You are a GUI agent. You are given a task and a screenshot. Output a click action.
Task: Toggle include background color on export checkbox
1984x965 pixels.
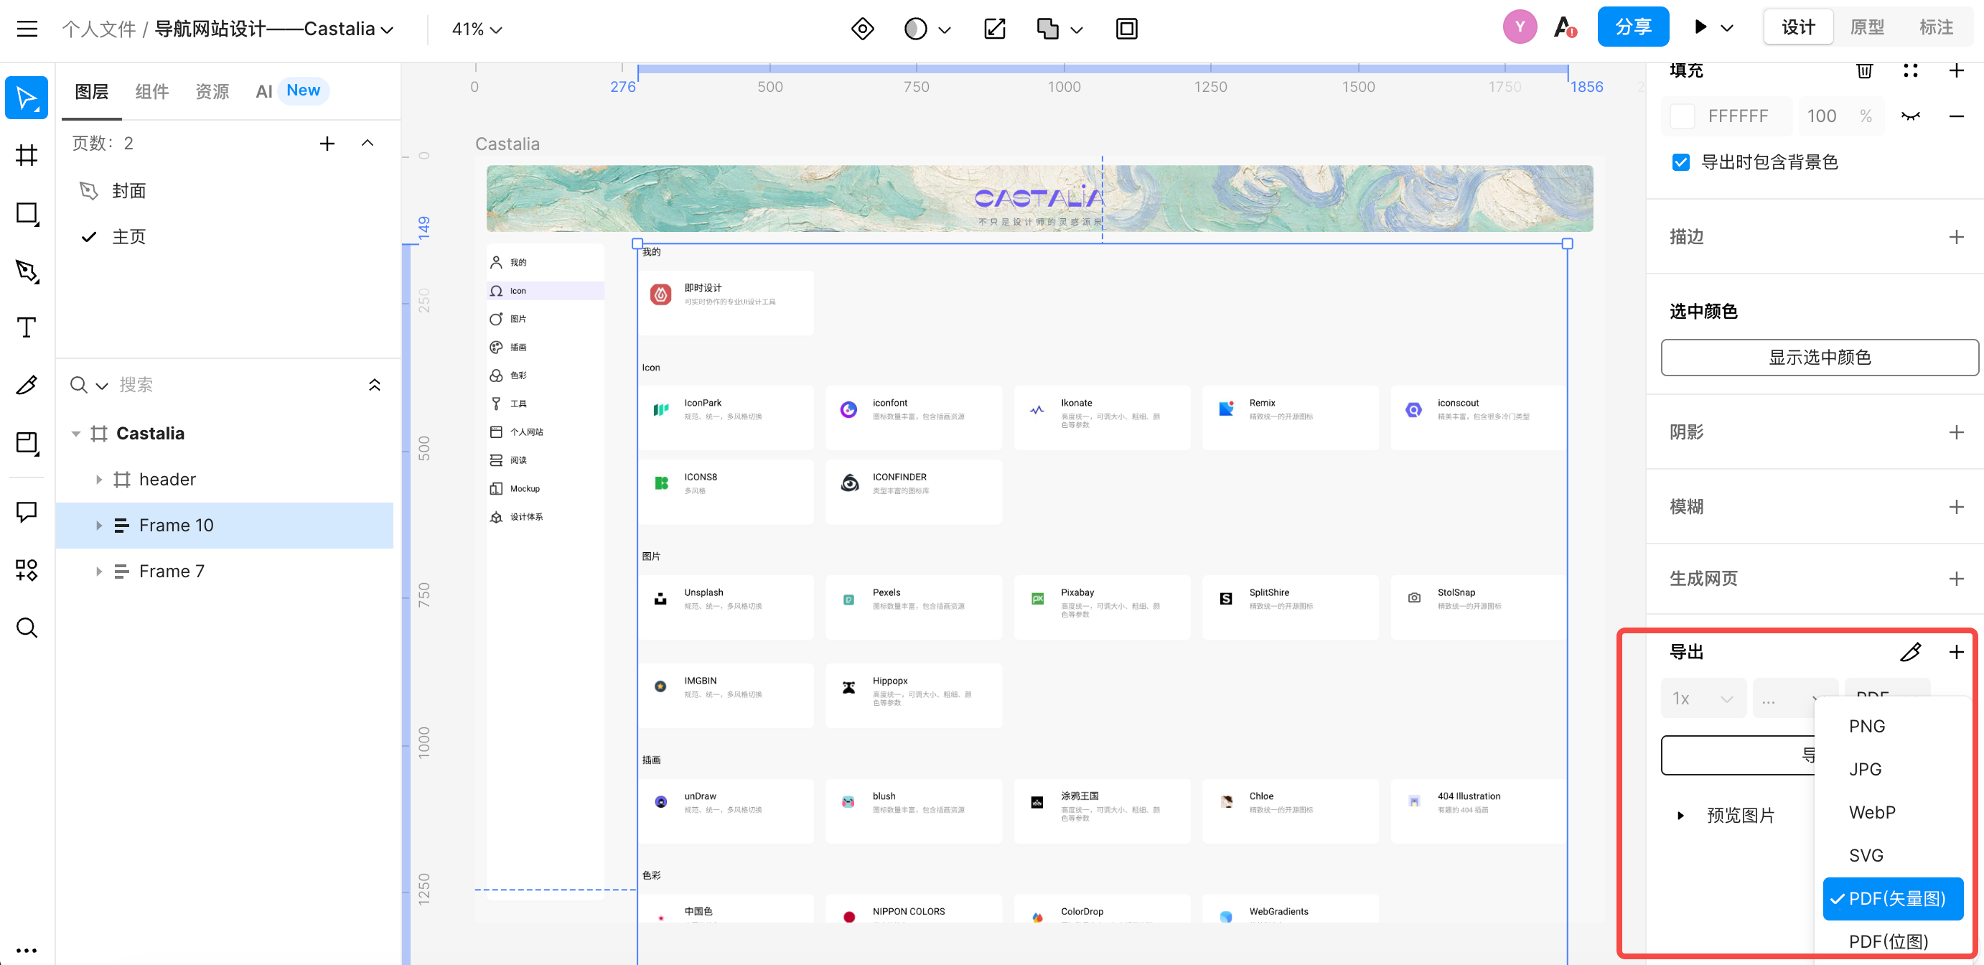1680,162
